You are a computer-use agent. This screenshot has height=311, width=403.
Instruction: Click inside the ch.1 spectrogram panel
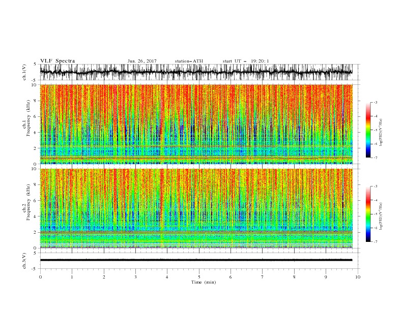pyautogui.click(x=196, y=124)
